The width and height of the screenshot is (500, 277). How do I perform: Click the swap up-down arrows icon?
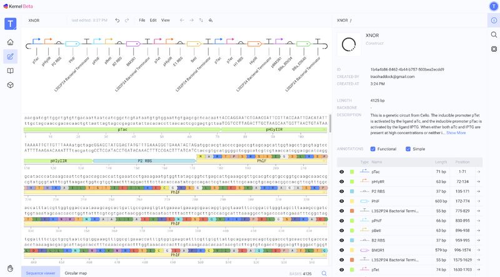pyautogui.click(x=201, y=21)
